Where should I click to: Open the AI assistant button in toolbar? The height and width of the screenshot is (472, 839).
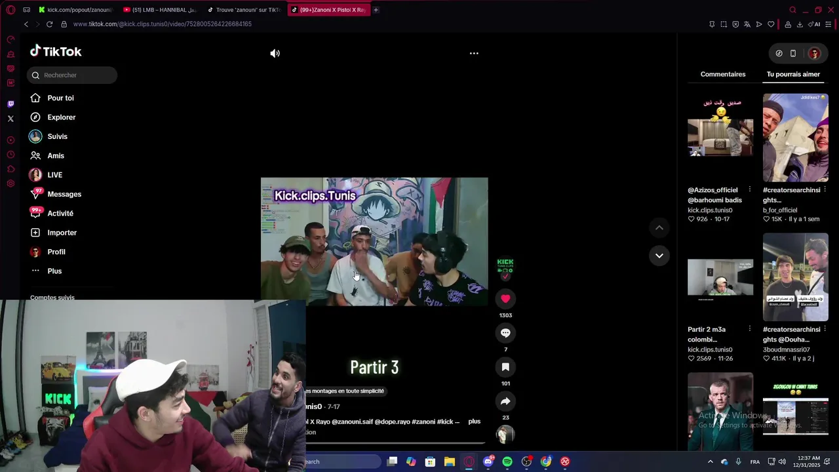pyautogui.click(x=815, y=24)
